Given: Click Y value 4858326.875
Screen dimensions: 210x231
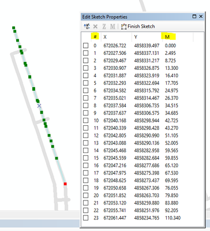Looking at the screenshot, I should coord(147,68).
